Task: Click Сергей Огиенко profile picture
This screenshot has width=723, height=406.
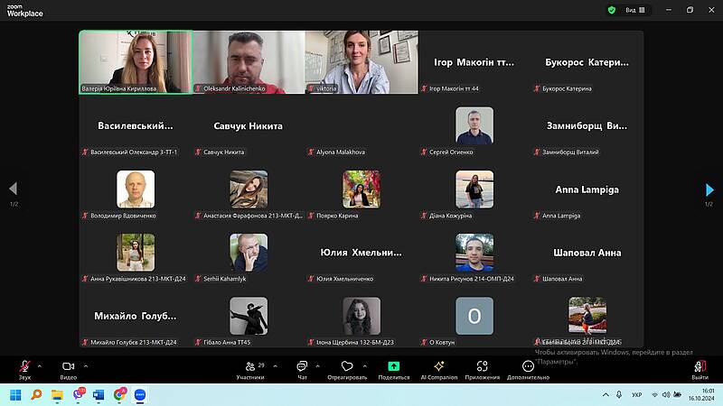Action: click(x=474, y=125)
